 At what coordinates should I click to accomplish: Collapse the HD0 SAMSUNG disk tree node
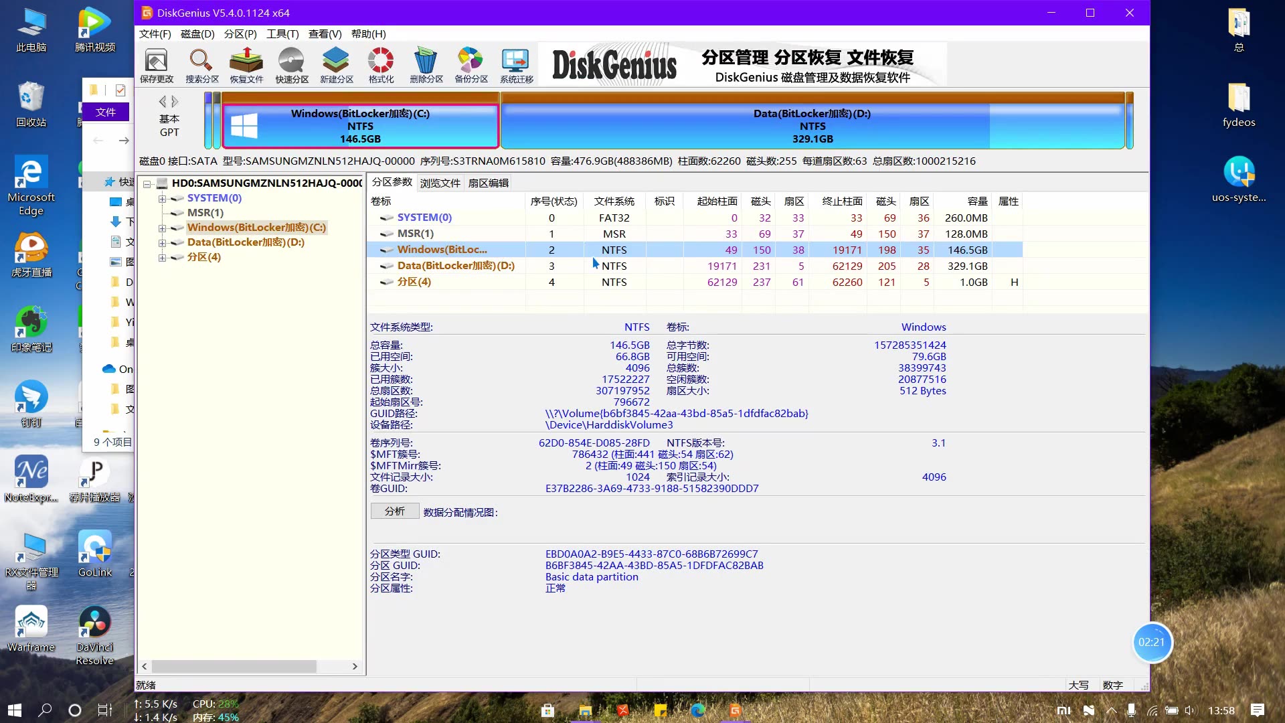click(147, 183)
